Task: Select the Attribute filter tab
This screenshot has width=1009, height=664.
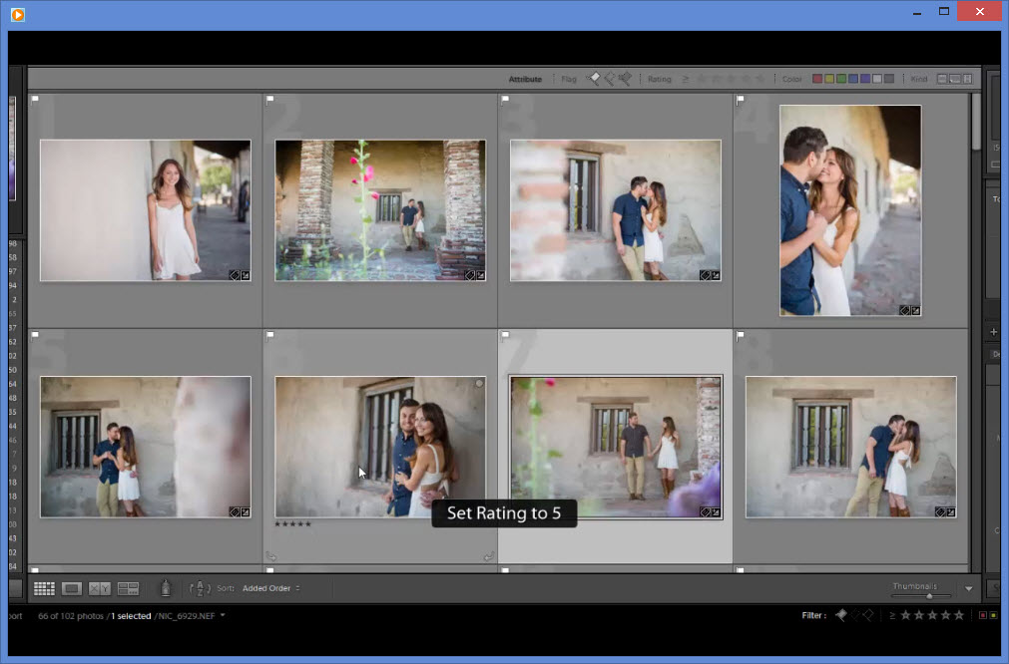Action: pos(525,79)
